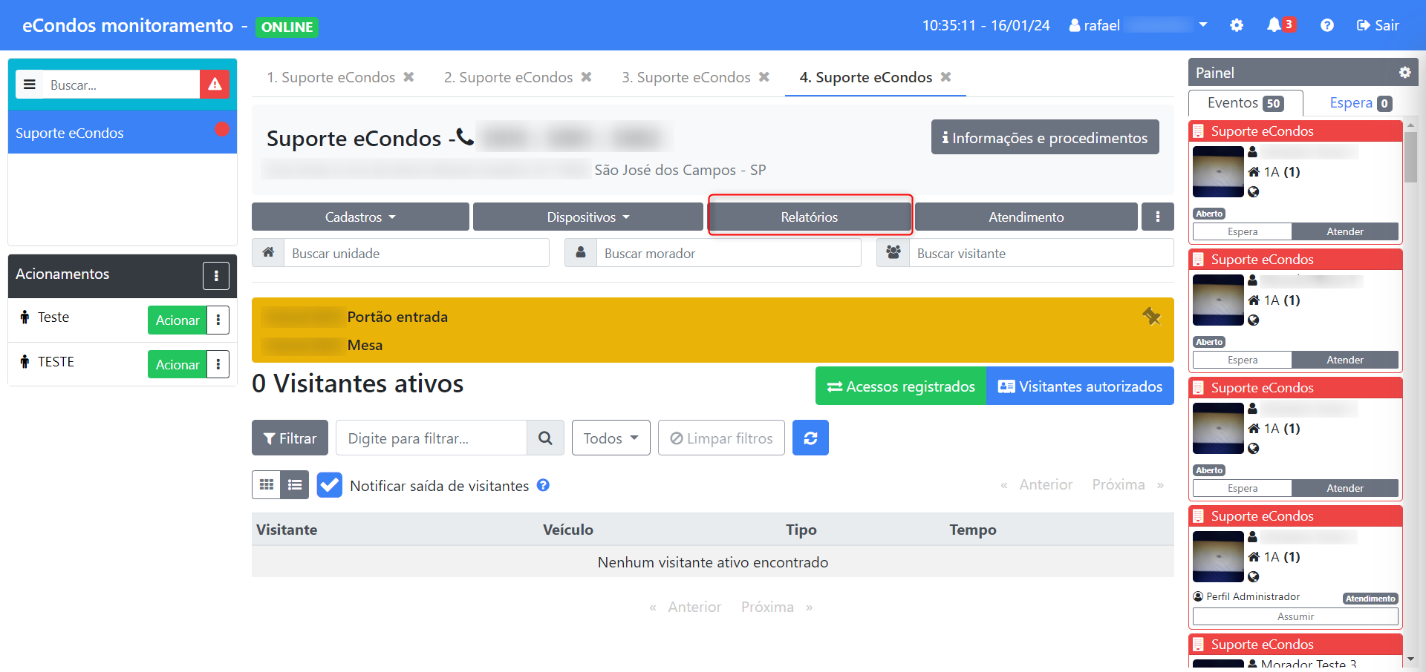Open the Painel settings gear
The height and width of the screenshot is (672, 1426).
click(x=1404, y=73)
